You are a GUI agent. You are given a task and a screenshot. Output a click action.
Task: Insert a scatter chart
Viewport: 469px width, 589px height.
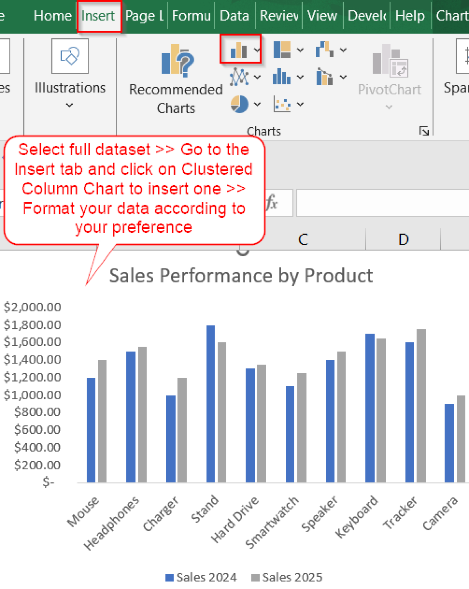coord(282,104)
